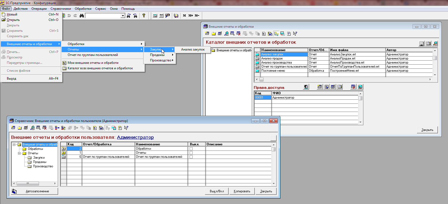Viewport: 448px width, 204px height.
Task: Click magnifier view icon in catalog window toolbar
Action: click(226, 34)
